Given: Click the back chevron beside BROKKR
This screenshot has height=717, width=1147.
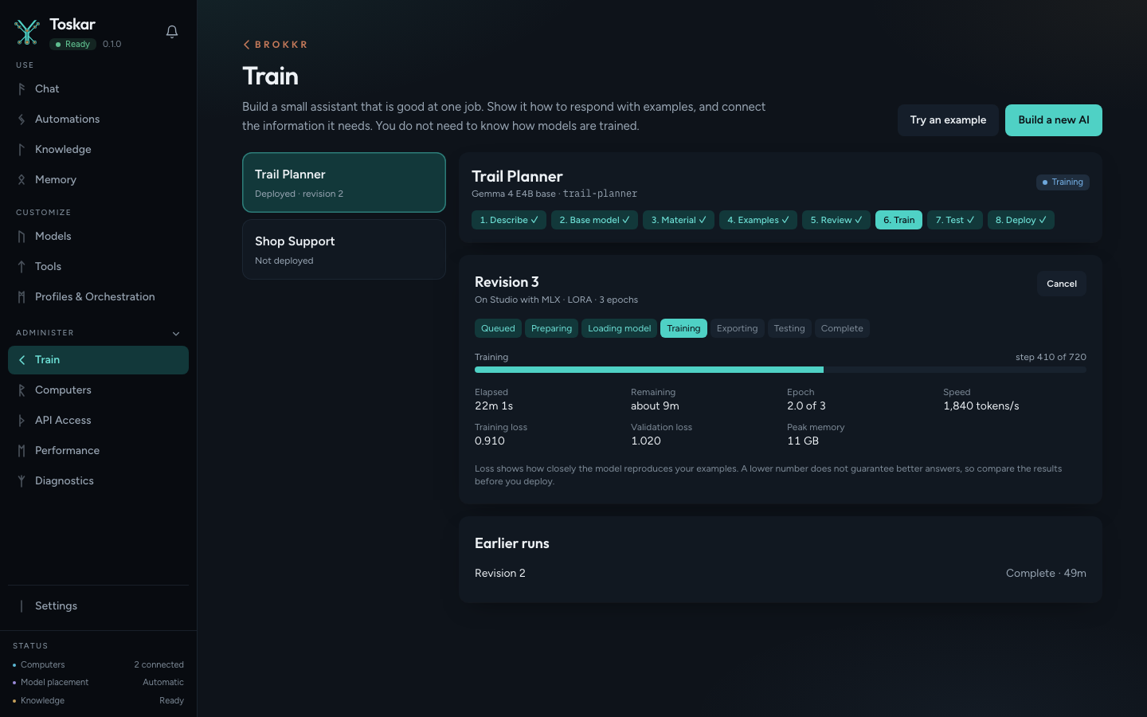Looking at the screenshot, I should tap(246, 45).
